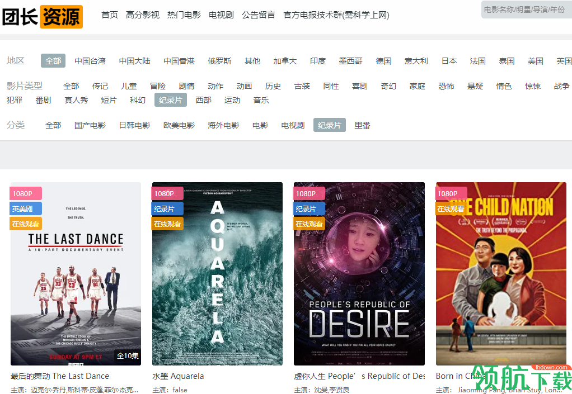Filter by region 墨西哥
The height and width of the screenshot is (394, 572).
click(350, 61)
